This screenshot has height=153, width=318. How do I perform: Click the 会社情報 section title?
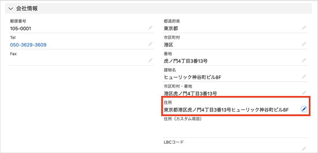(x=27, y=9)
